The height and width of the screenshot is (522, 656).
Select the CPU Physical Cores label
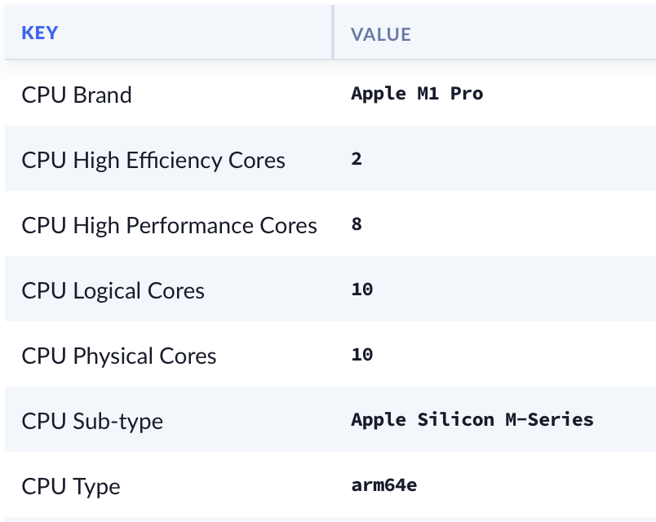[119, 356]
